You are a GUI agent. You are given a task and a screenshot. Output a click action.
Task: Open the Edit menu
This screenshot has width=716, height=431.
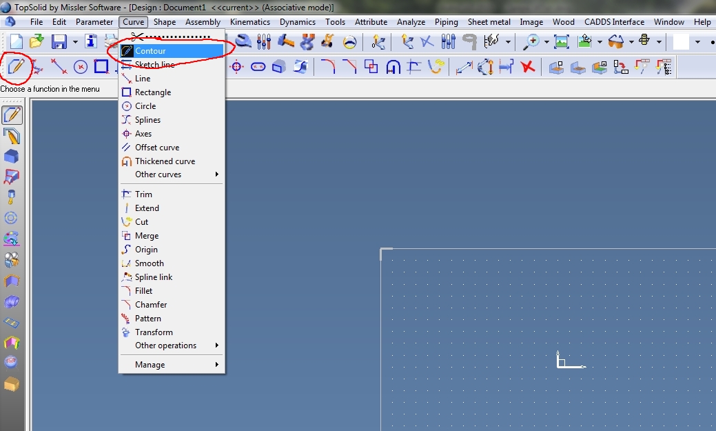[59, 22]
